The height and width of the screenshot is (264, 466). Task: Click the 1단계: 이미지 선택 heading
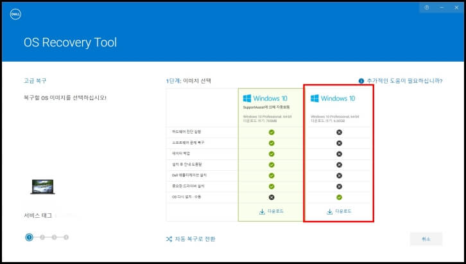tap(189, 81)
